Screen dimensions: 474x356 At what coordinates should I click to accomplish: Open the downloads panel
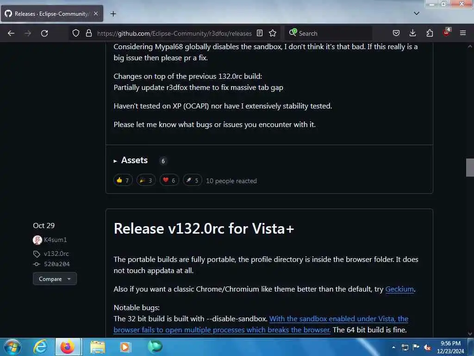click(x=412, y=33)
